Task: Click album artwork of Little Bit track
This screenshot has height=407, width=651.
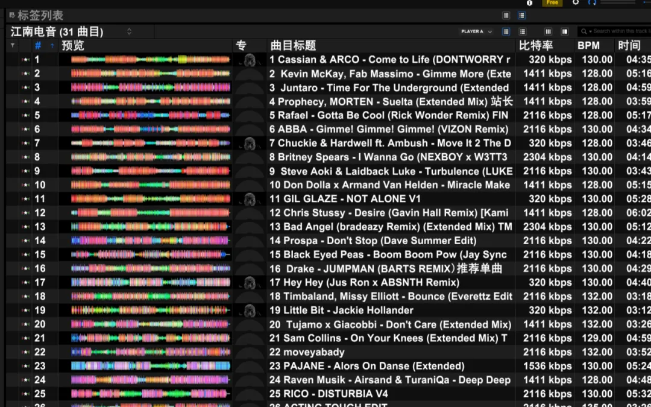Action: point(250,311)
